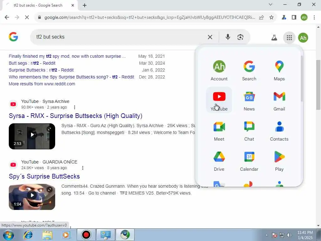The image size is (321, 241).
Task: Open Google Search app icon
Action: tap(249, 70)
